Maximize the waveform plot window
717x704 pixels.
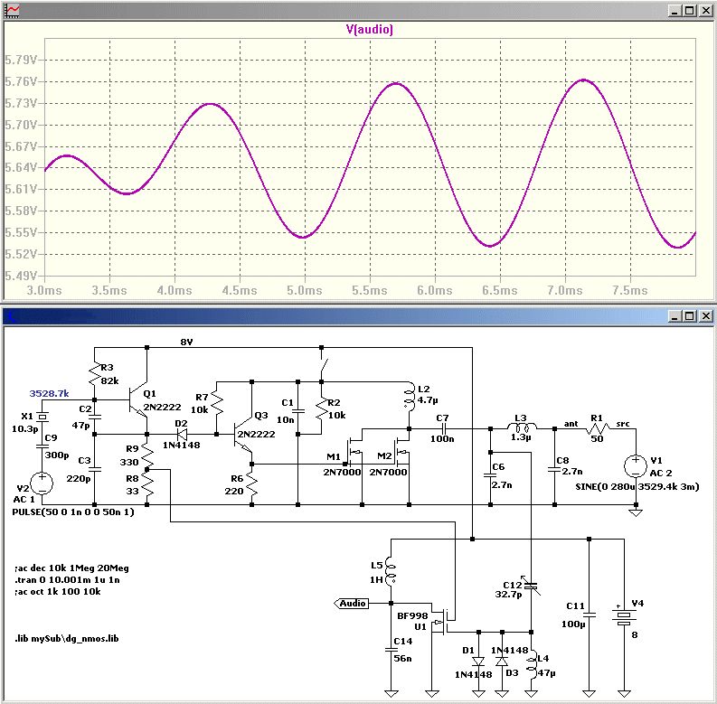point(689,11)
